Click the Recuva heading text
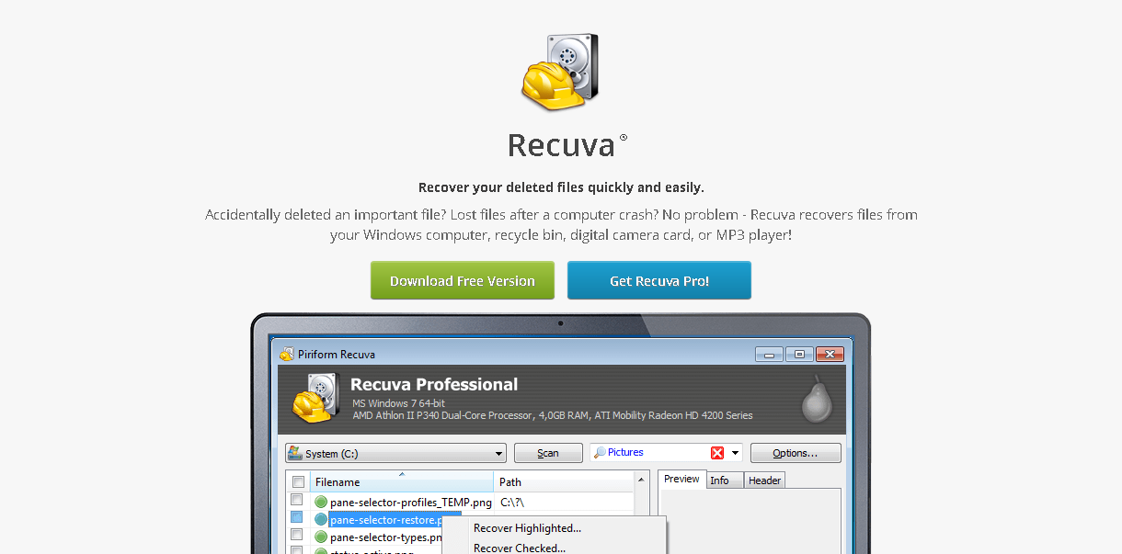 click(561, 145)
